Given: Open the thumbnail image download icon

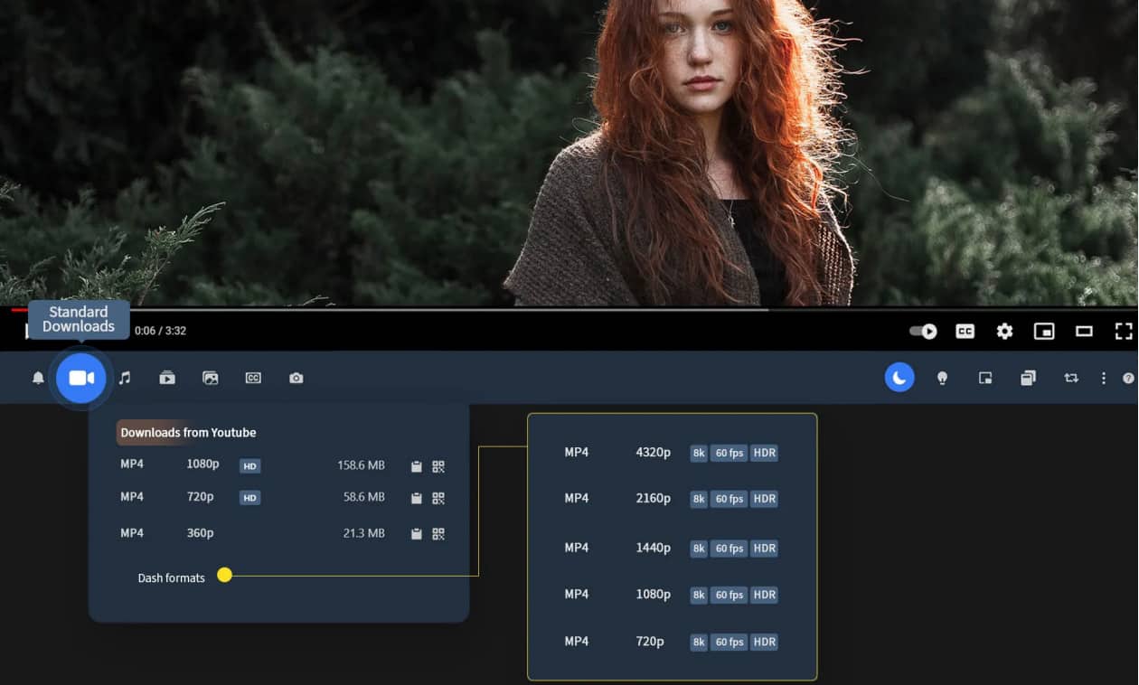Looking at the screenshot, I should tap(211, 378).
